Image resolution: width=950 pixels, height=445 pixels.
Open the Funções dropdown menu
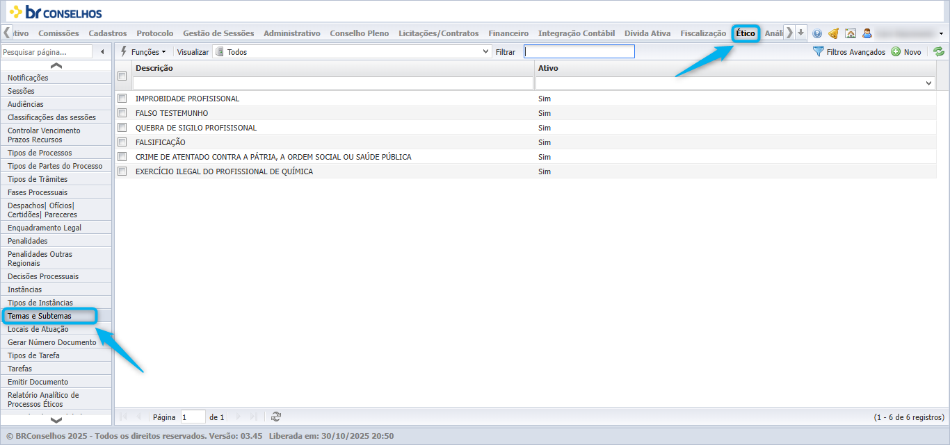point(143,52)
